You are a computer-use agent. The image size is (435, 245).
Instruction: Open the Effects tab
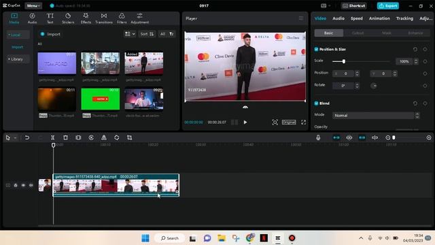click(x=86, y=18)
